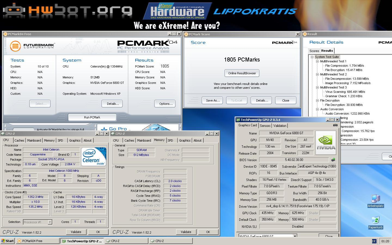The height and width of the screenshot is (245, 392).
Task: Select File Decompression 13.599 MB/s row
Action: point(347,79)
